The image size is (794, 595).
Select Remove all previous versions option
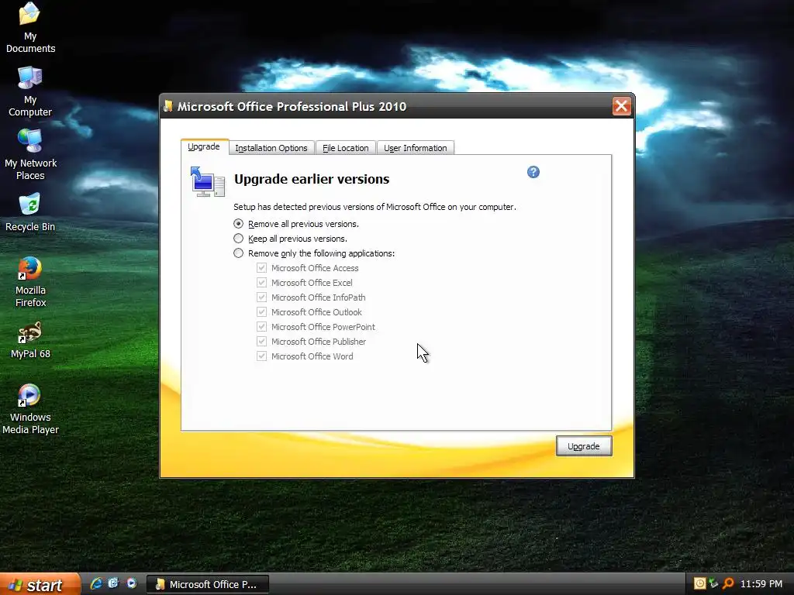tap(297, 224)
